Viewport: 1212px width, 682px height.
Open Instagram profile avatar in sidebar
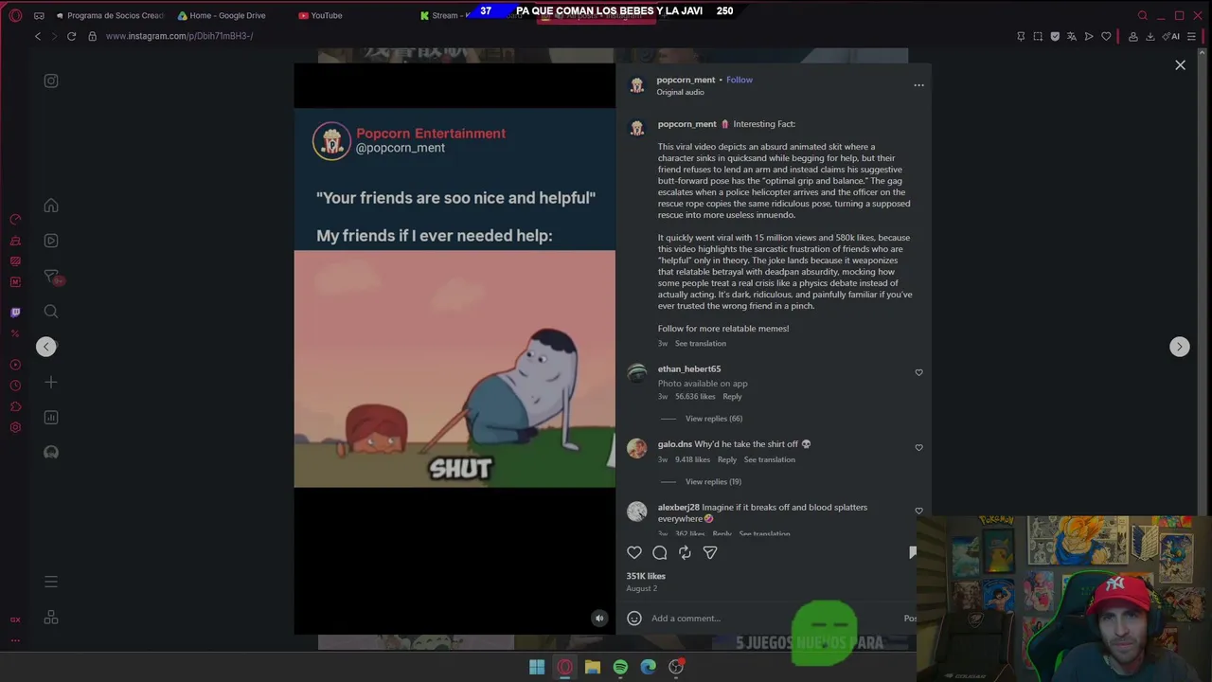pos(51,453)
